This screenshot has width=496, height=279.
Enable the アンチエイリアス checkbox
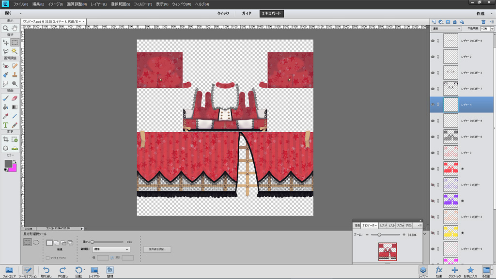pos(47,258)
